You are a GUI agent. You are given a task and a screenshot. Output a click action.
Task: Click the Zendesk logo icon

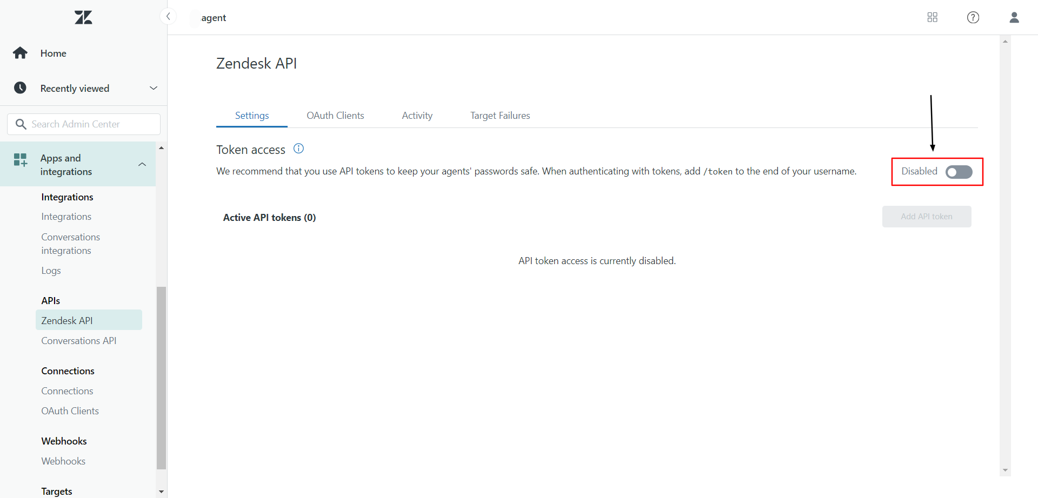83,17
